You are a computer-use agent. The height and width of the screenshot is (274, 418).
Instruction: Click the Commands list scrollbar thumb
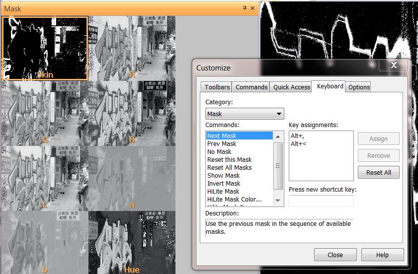pyautogui.click(x=278, y=166)
